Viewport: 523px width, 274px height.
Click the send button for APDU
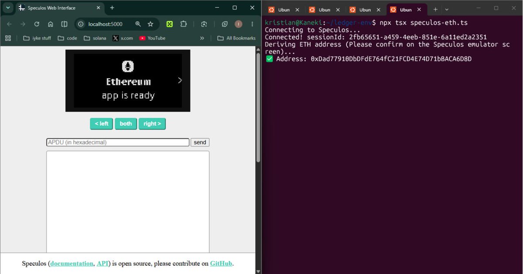[x=200, y=142]
